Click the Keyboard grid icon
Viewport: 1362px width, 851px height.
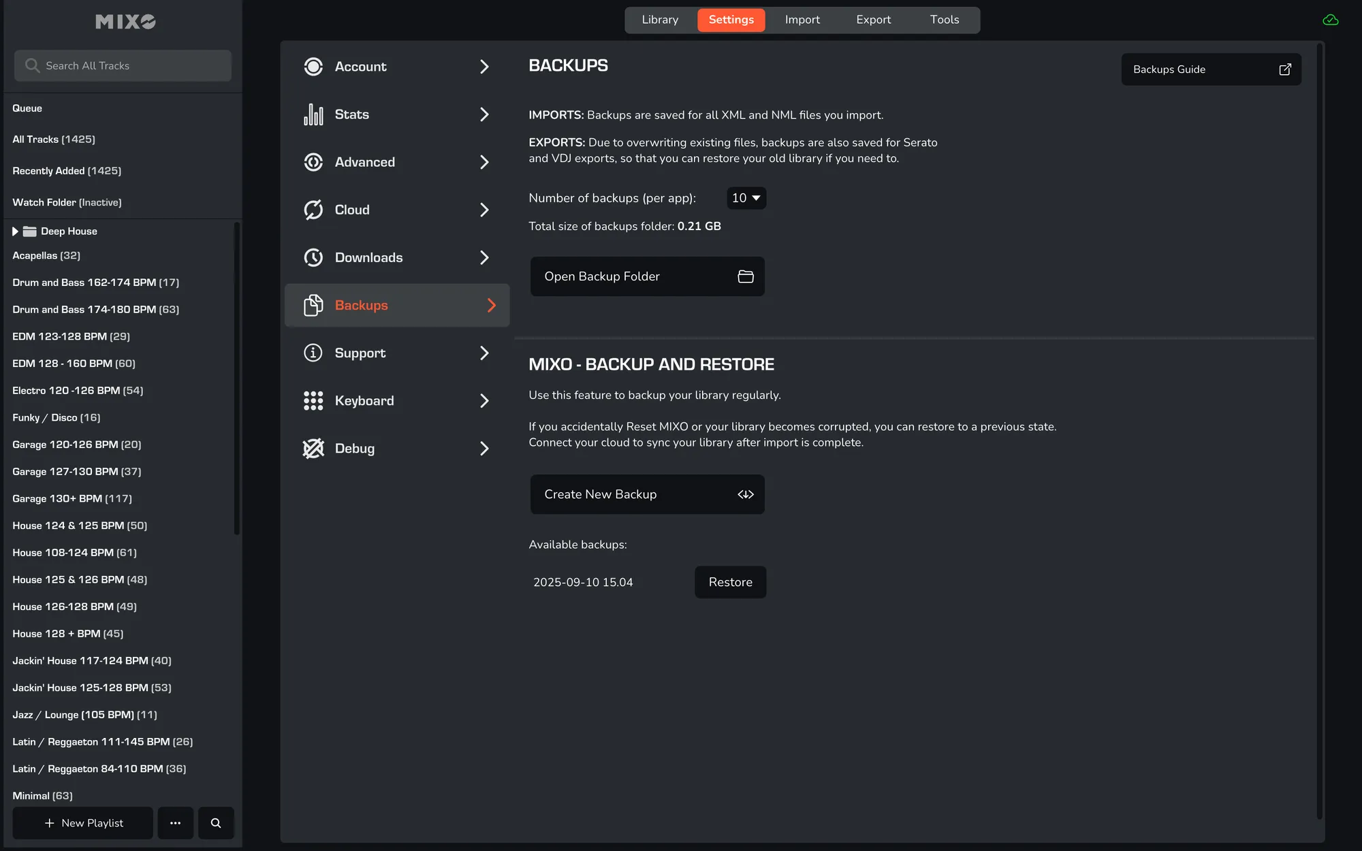coord(313,401)
